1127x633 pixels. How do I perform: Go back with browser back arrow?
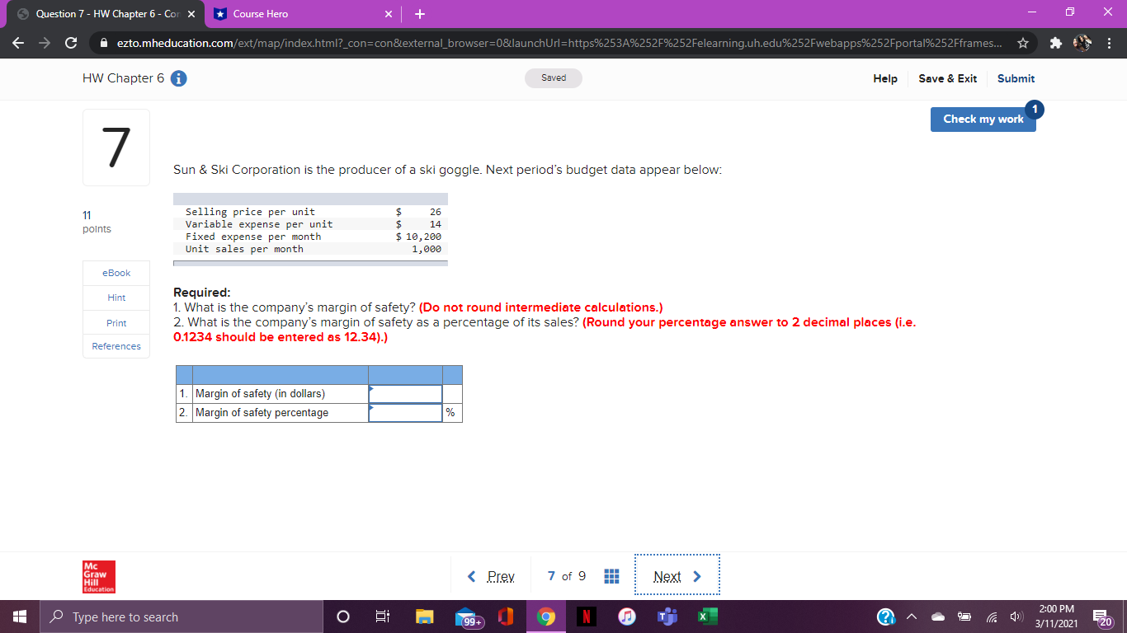[x=19, y=43]
